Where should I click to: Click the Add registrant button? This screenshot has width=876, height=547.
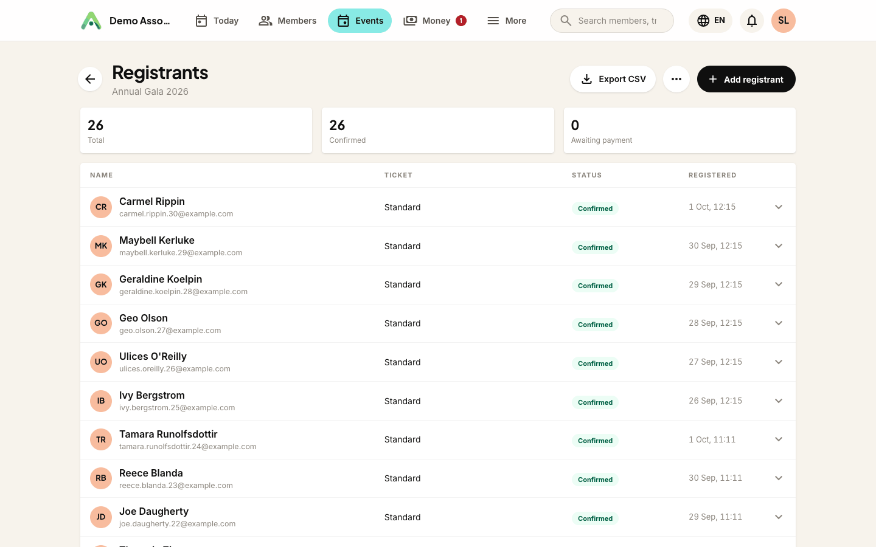(x=746, y=79)
